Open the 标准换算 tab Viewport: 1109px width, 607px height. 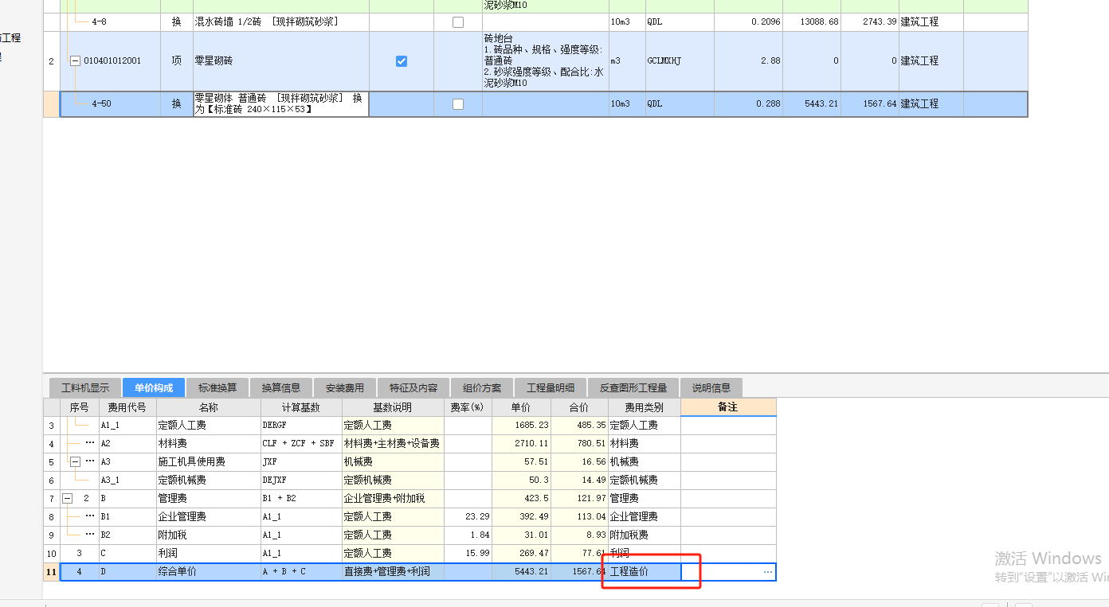point(217,388)
